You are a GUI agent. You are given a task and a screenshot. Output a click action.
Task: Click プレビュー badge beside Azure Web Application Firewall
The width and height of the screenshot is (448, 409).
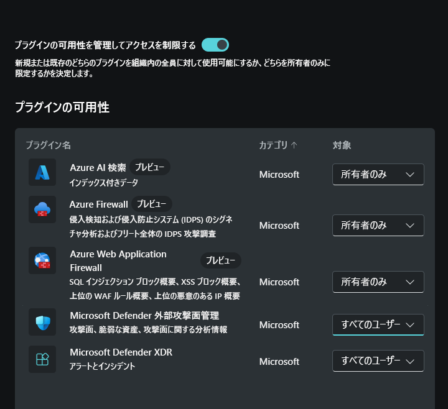point(221,260)
